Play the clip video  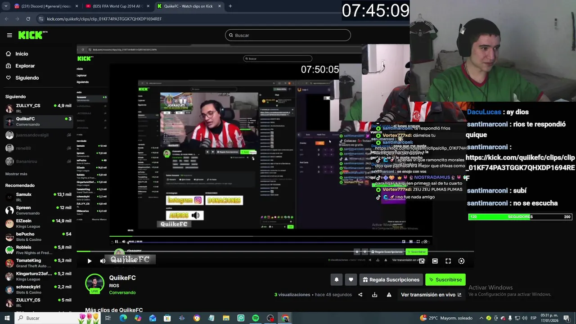[89, 261]
